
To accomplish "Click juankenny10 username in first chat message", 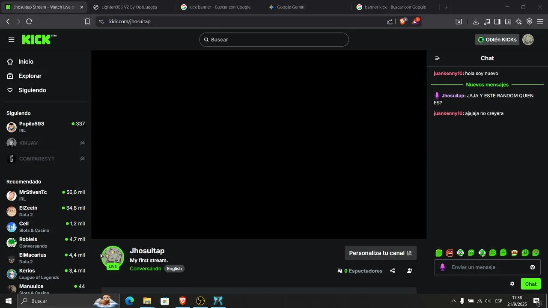I will tap(448, 74).
